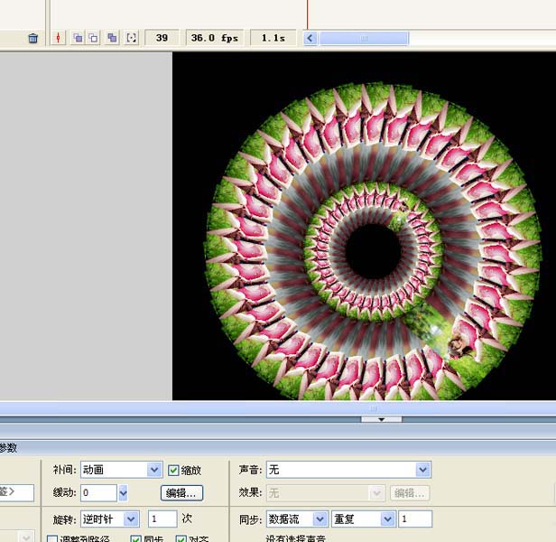Toggle the 对齐 snap checkbox
The image size is (556, 542).
click(x=181, y=538)
